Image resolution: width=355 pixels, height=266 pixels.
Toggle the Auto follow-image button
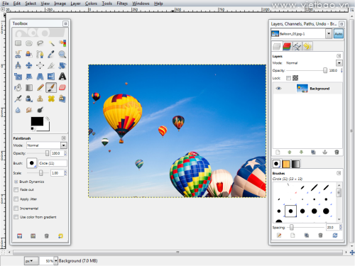pos(339,34)
